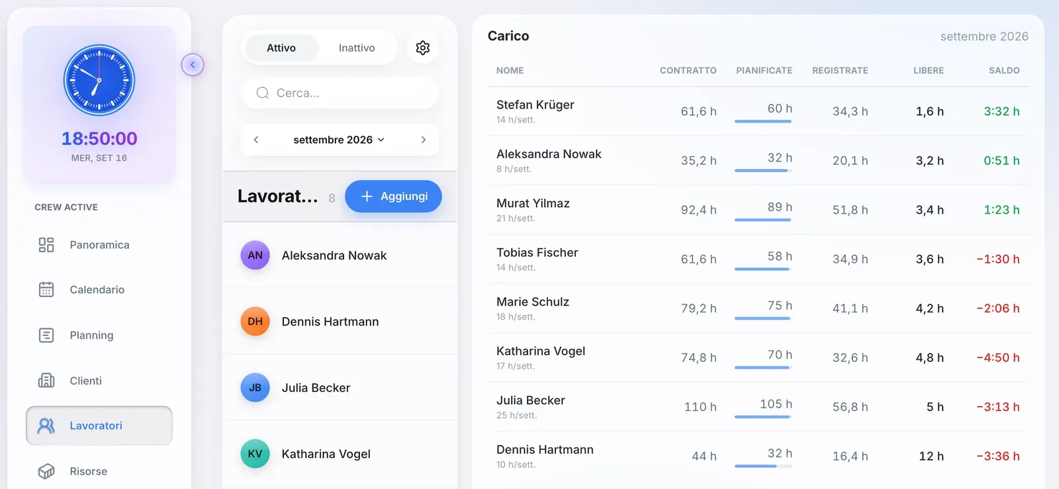Viewport: 1059px width, 489px height.
Task: Open the settembre 2026 month dropdown
Action: [x=339, y=140]
